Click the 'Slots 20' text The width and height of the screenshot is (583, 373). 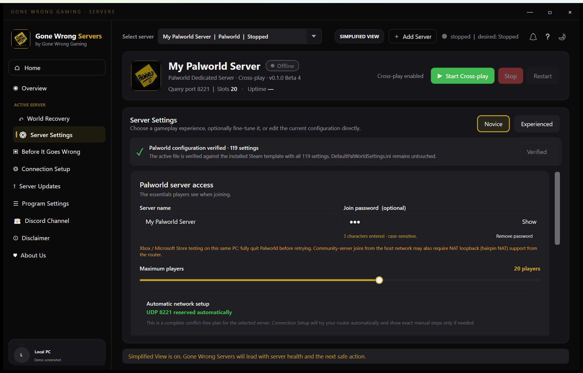tap(227, 89)
